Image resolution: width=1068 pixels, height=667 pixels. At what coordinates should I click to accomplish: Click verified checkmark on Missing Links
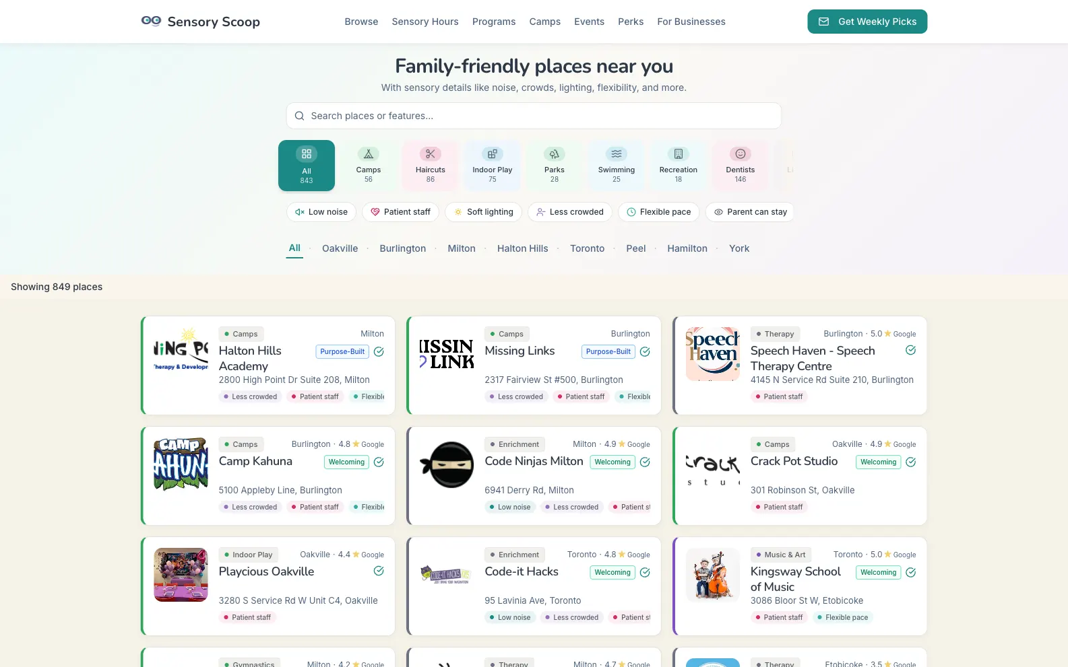coord(645,351)
